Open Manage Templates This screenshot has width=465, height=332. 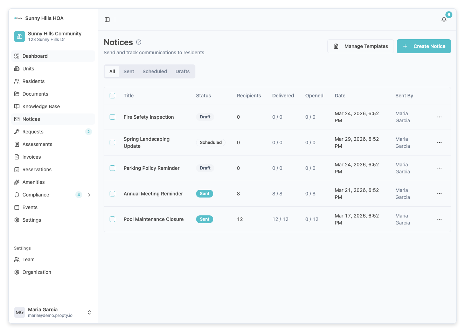click(360, 46)
